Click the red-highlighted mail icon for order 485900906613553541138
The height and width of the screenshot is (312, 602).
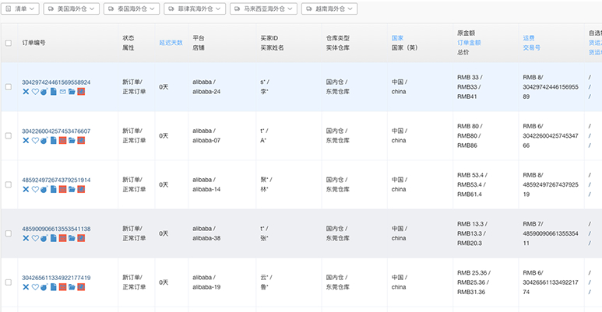point(62,239)
